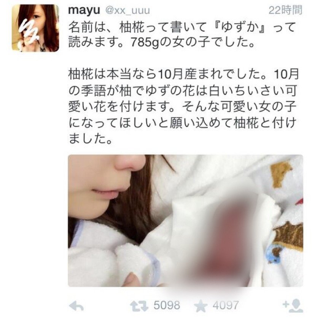Visit the @xx_uuu handle link
This screenshot has width=315, height=322.
127,10
